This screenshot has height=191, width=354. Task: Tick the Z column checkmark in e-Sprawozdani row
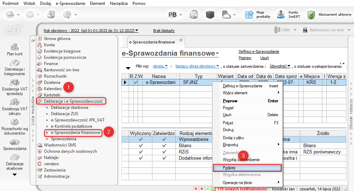[136, 82]
